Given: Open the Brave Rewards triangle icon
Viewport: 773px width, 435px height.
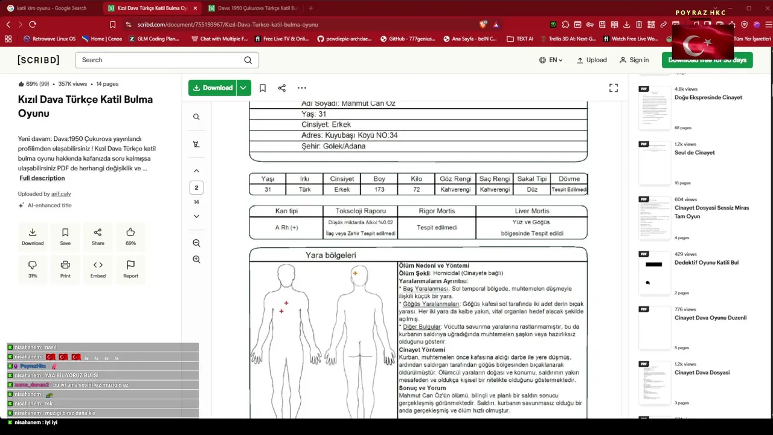Looking at the screenshot, I should click(496, 24).
